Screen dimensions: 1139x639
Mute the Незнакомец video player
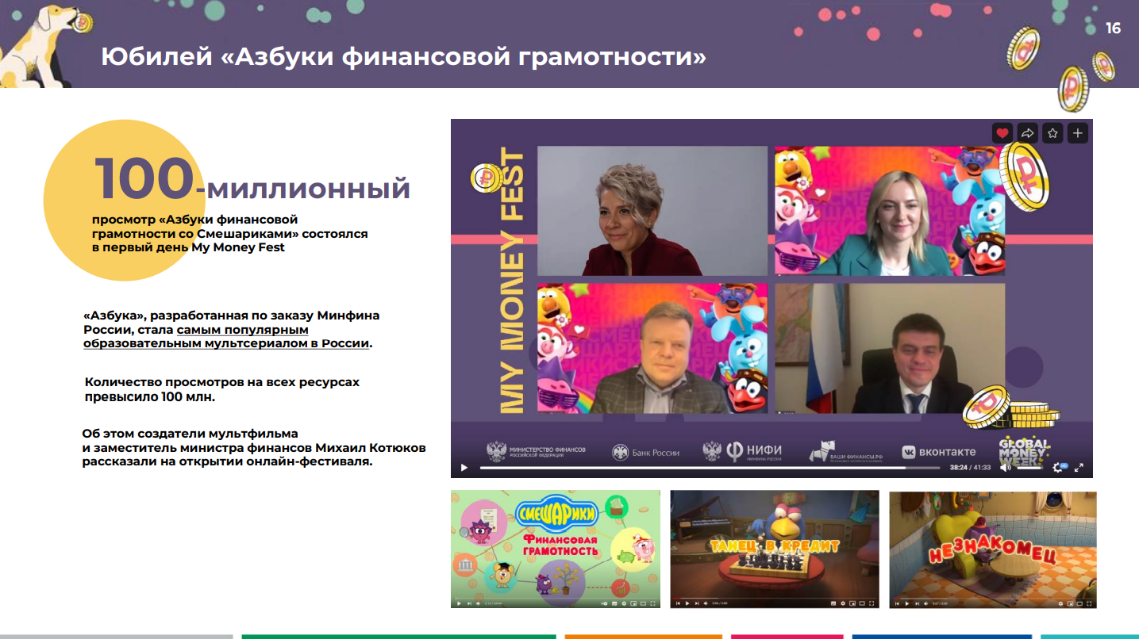tap(925, 603)
